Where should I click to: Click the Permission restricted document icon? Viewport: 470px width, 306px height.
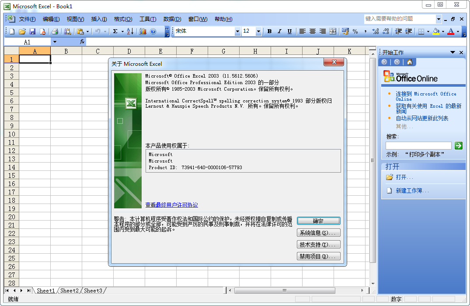[x=42, y=31]
